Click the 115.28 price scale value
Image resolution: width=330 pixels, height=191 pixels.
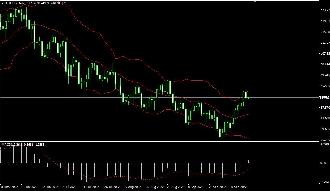[x=325, y=32]
